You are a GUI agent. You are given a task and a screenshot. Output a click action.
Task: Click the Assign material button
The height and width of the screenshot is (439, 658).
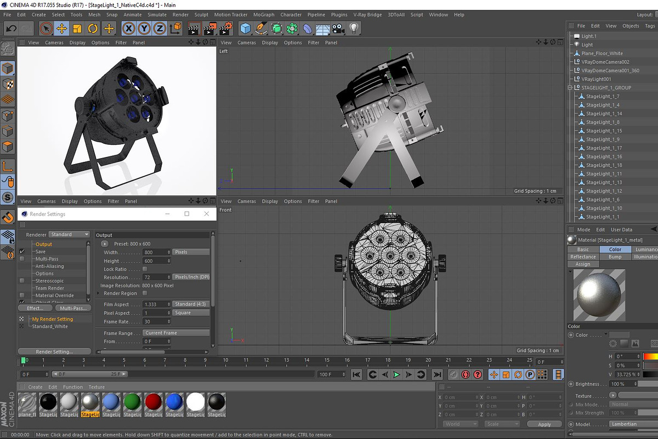tap(583, 264)
